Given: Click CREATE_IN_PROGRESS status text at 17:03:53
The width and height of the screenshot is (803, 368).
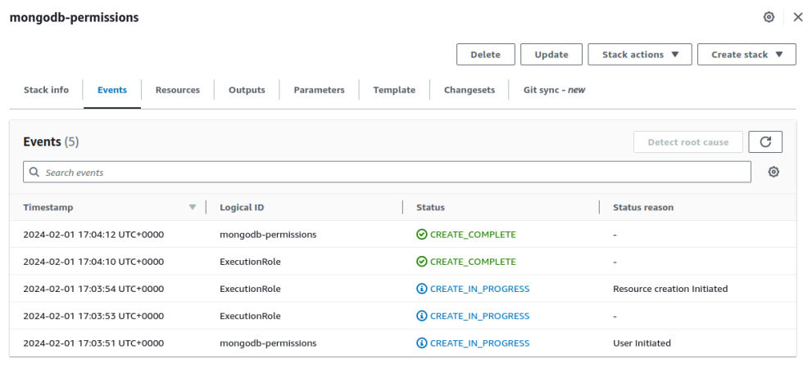Looking at the screenshot, I should tap(480, 316).
